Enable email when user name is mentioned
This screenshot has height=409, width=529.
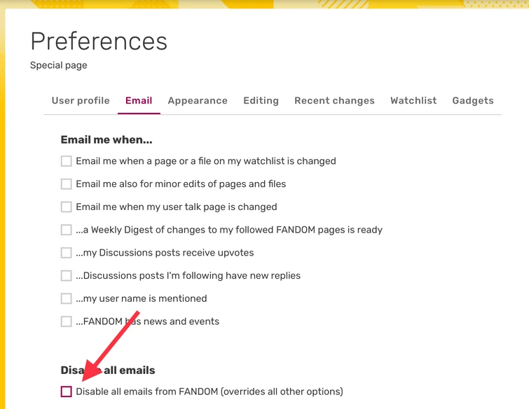(x=67, y=299)
